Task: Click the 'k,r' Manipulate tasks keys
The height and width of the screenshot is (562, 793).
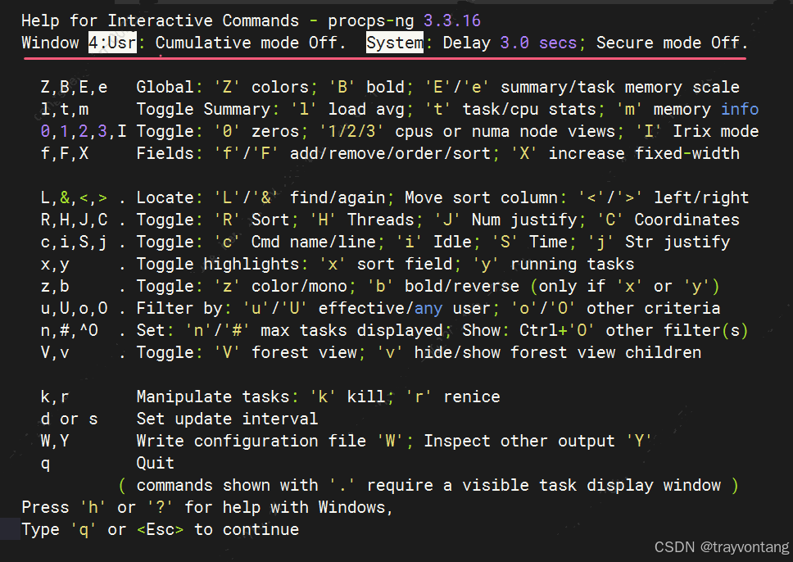Action: 55,397
